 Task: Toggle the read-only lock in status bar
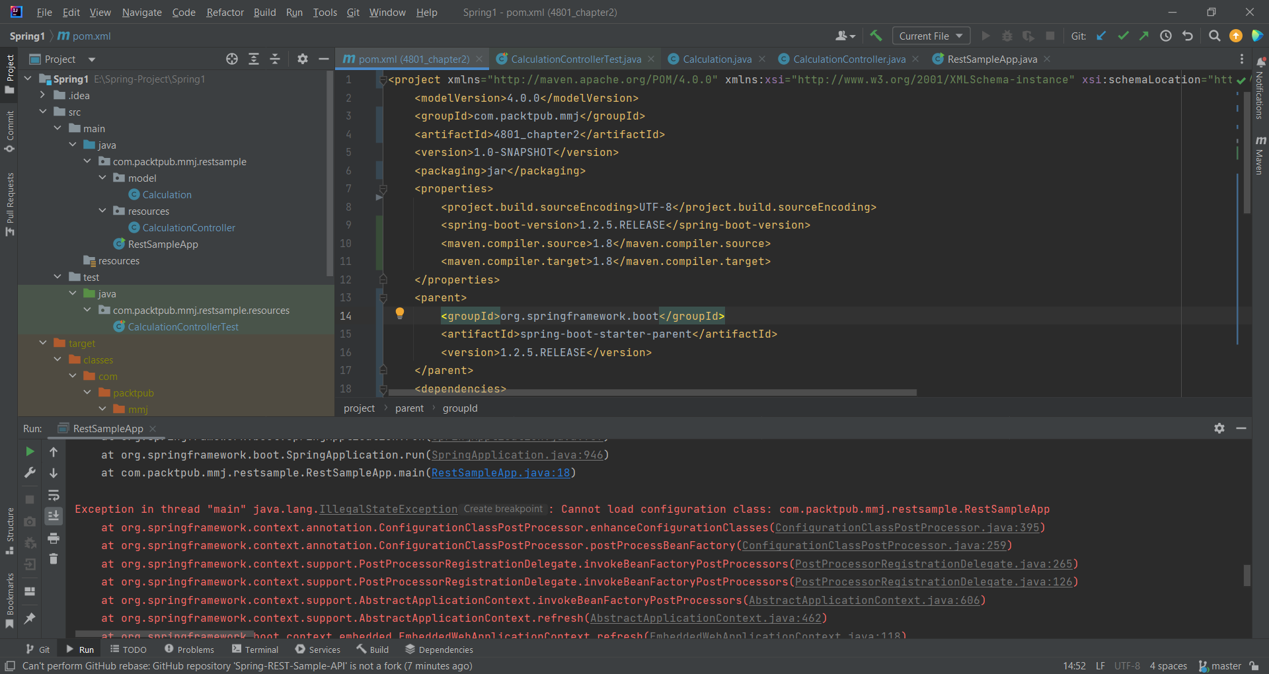pyautogui.click(x=1254, y=665)
